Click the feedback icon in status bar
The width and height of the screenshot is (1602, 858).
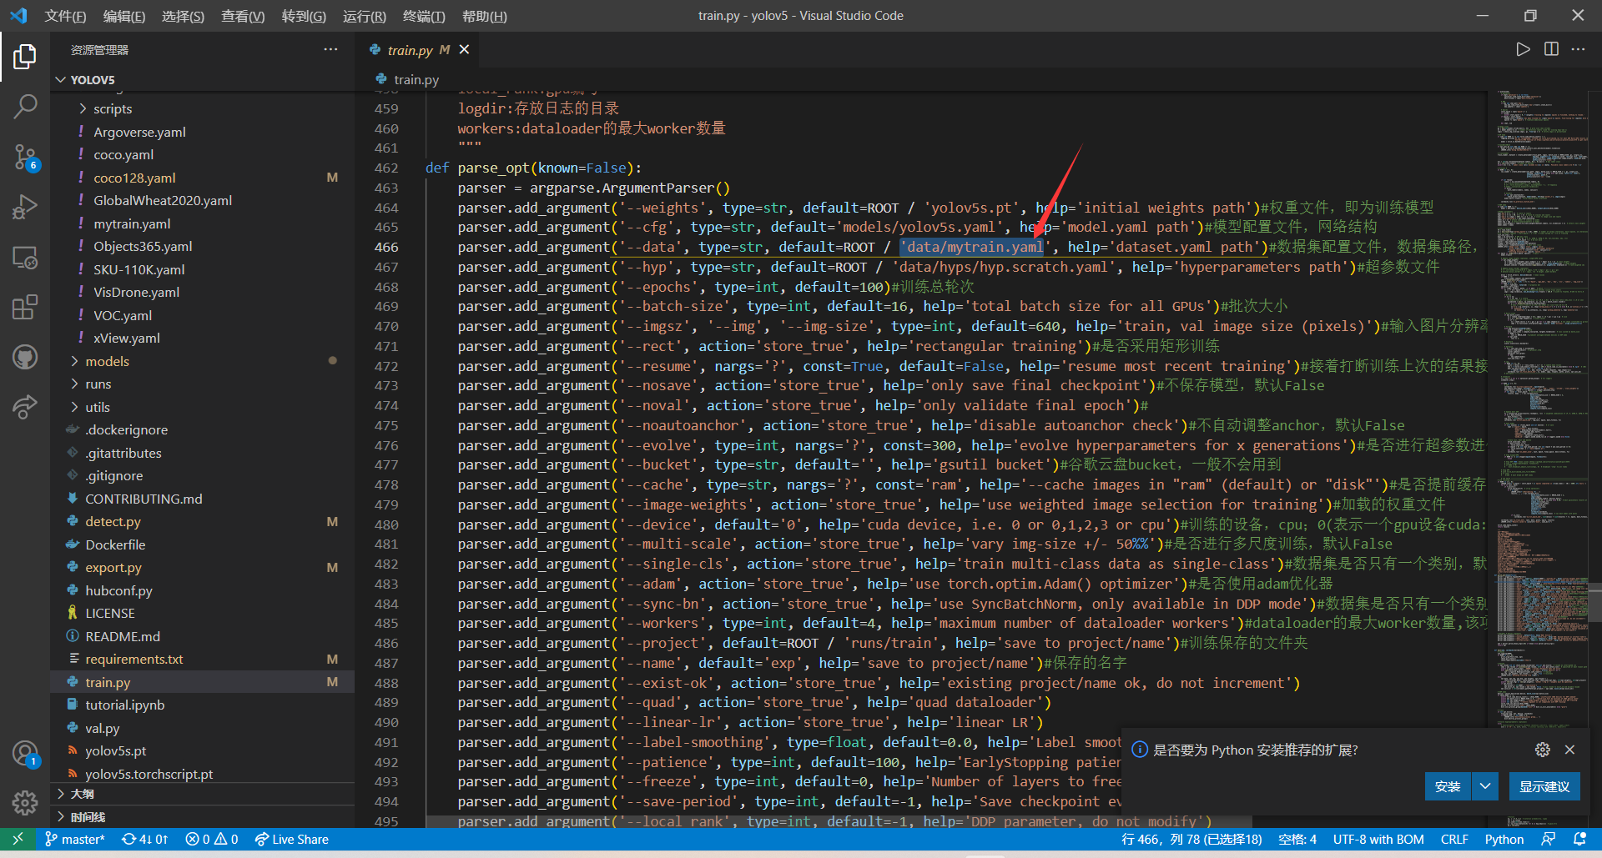click(x=1549, y=839)
